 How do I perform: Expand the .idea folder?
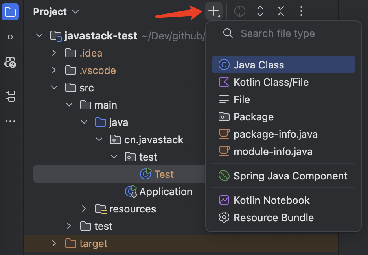click(54, 53)
